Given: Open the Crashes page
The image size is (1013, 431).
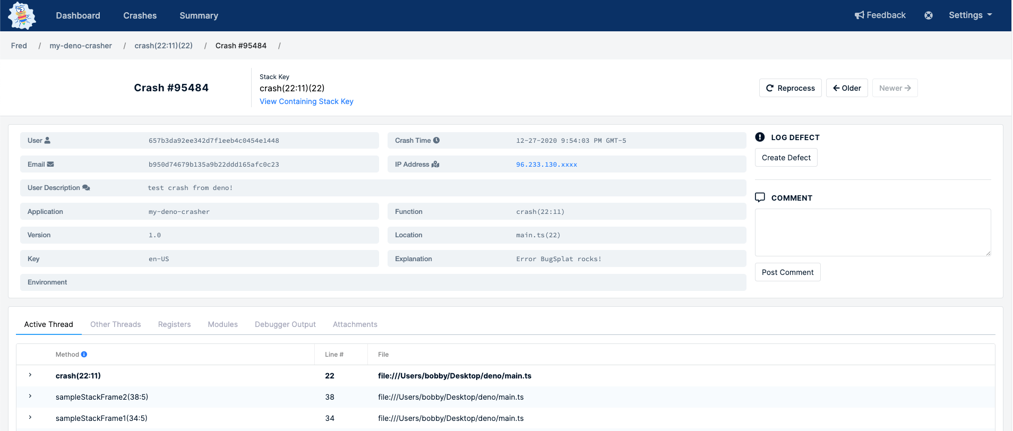Looking at the screenshot, I should click(x=140, y=15).
